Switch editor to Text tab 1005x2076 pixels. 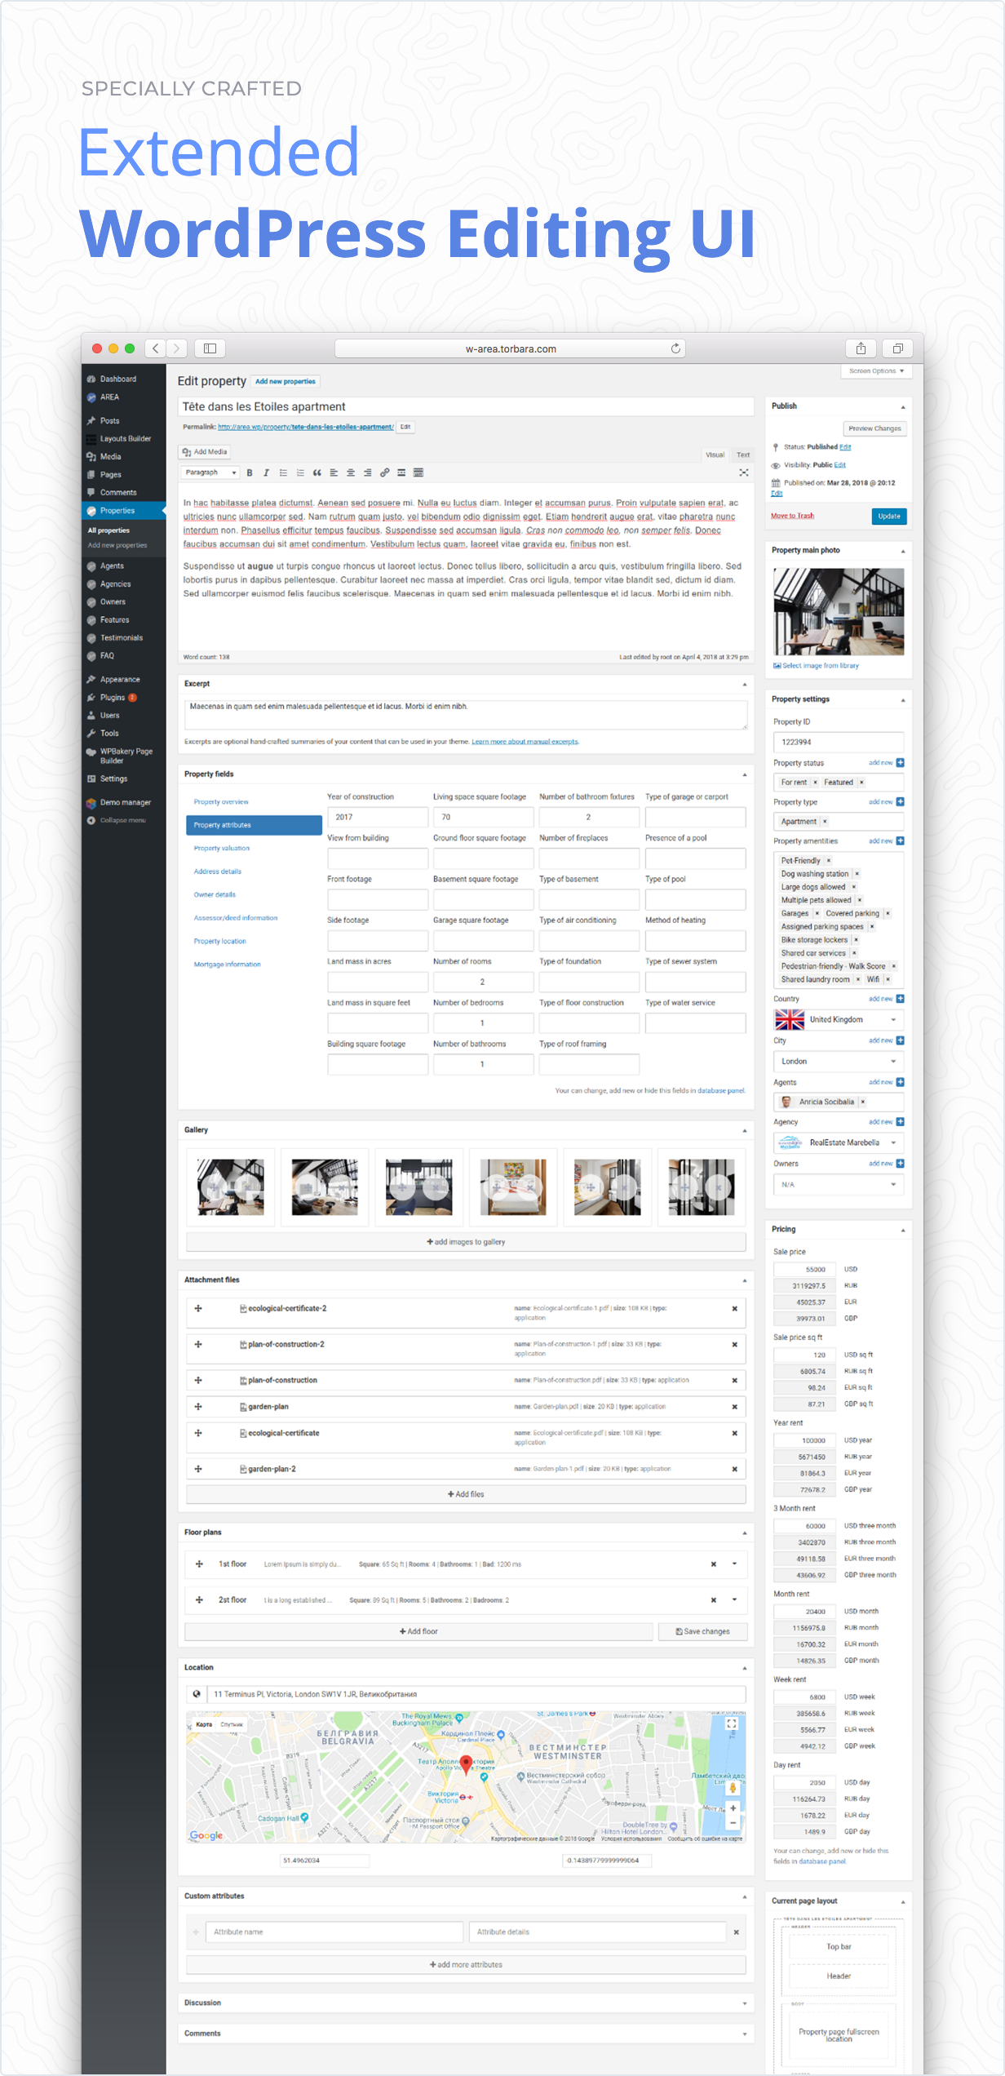click(x=743, y=455)
